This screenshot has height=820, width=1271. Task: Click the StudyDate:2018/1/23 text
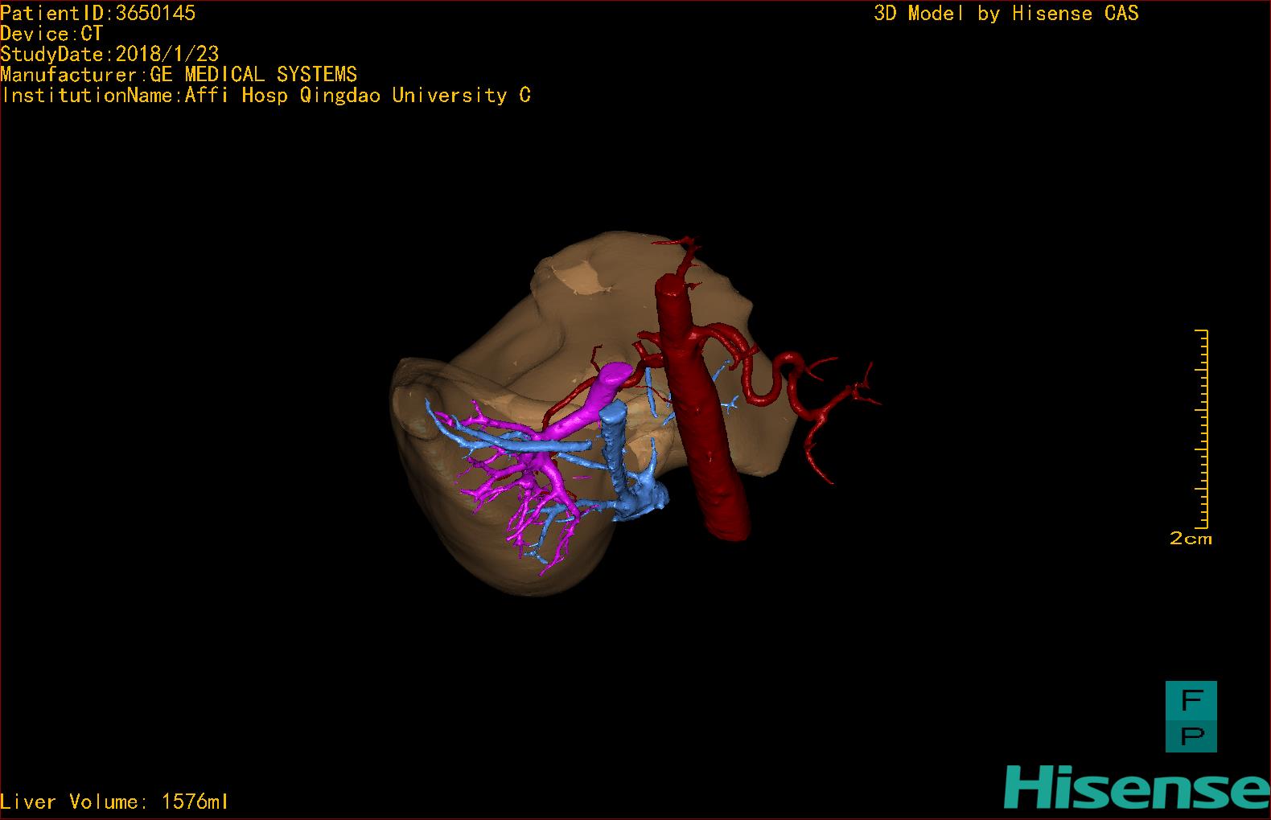[x=109, y=54]
